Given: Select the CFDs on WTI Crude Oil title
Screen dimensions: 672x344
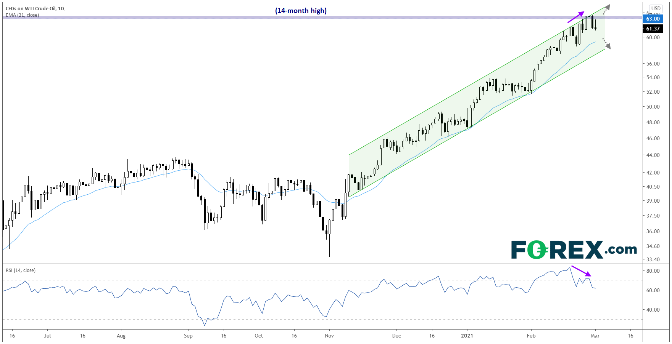Looking at the screenshot, I should [x=35, y=8].
